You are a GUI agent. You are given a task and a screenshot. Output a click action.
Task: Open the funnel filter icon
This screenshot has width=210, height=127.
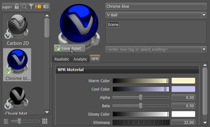(31, 6)
